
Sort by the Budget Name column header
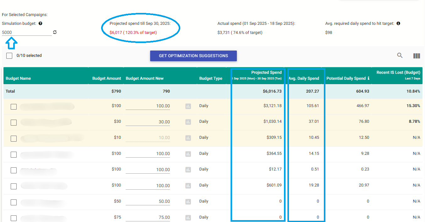pos(18,79)
